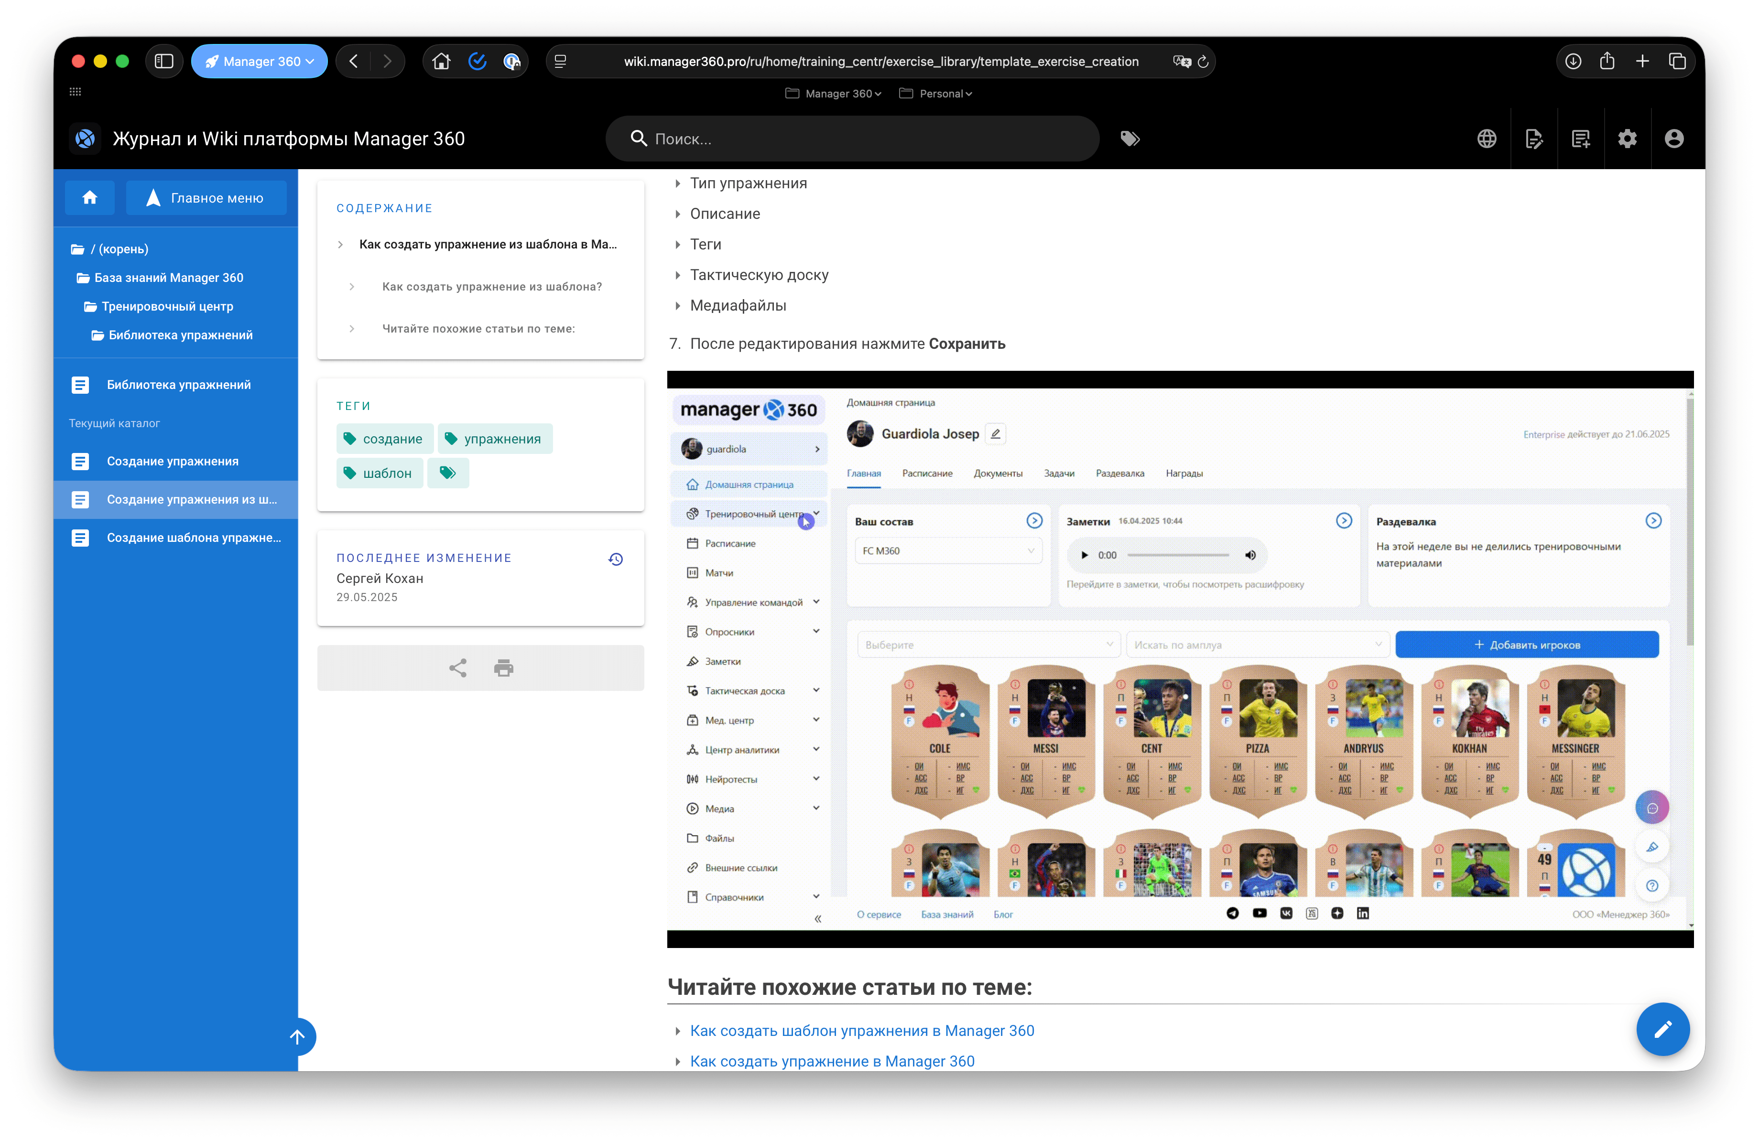This screenshot has height=1142, width=1759.
Task: Click the translate icon in the address bar
Action: tap(1182, 61)
